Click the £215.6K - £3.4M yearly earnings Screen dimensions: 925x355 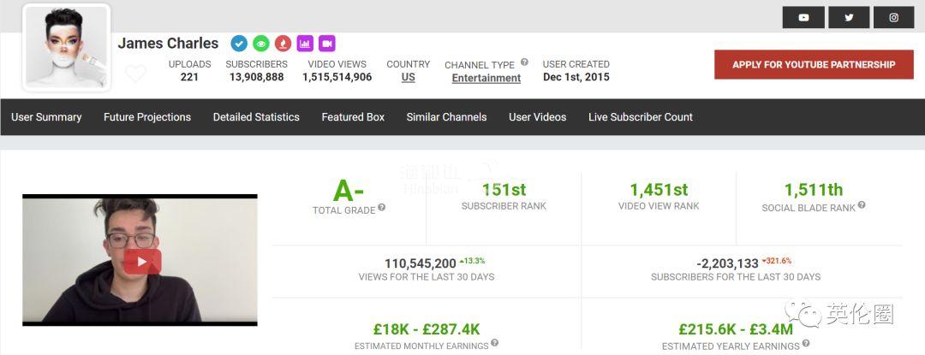point(736,328)
